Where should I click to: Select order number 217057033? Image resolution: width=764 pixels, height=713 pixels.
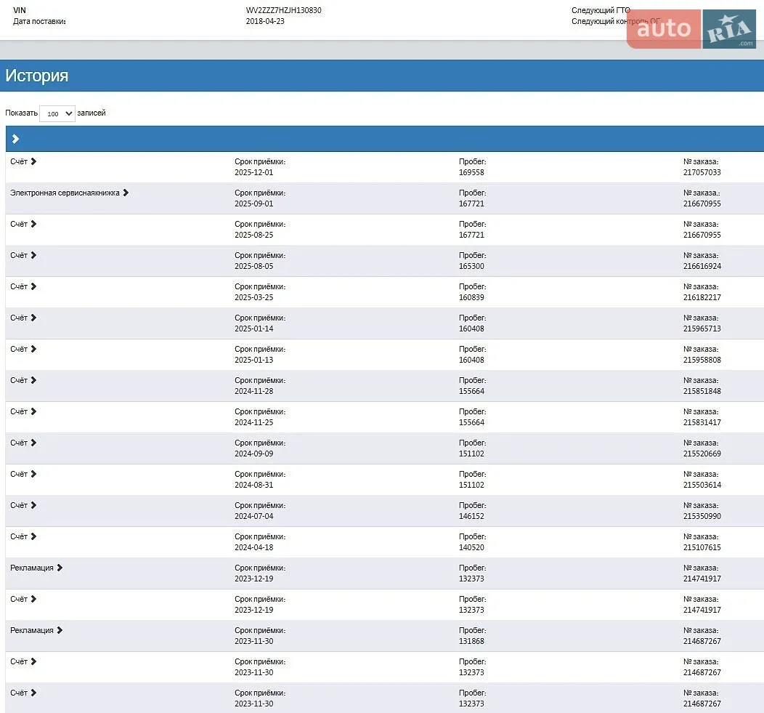(x=702, y=172)
